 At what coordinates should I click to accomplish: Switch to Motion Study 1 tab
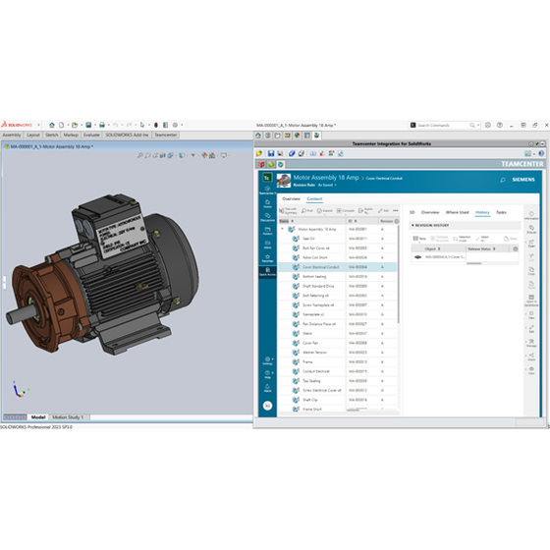click(68, 417)
